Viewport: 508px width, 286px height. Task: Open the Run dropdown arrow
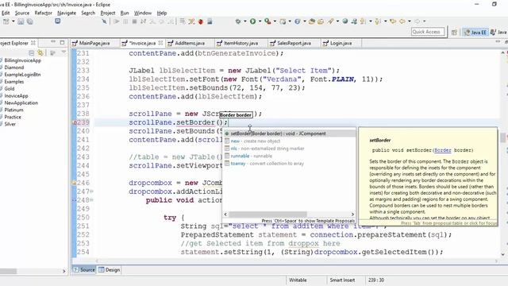260,21
